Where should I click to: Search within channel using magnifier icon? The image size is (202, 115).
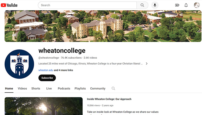[x=113, y=89]
